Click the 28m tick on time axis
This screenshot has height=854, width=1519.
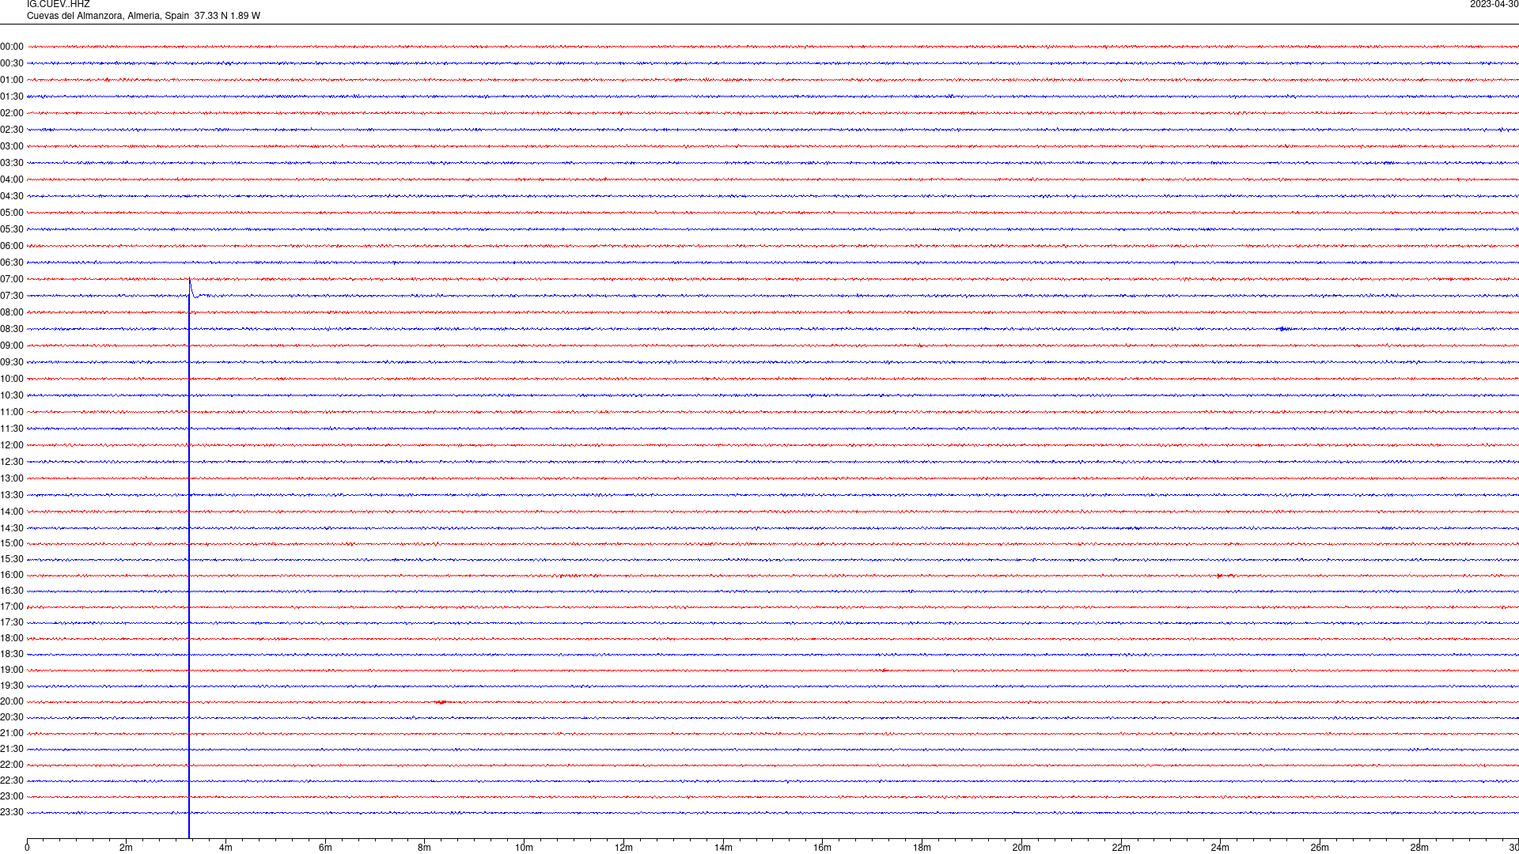(1419, 848)
